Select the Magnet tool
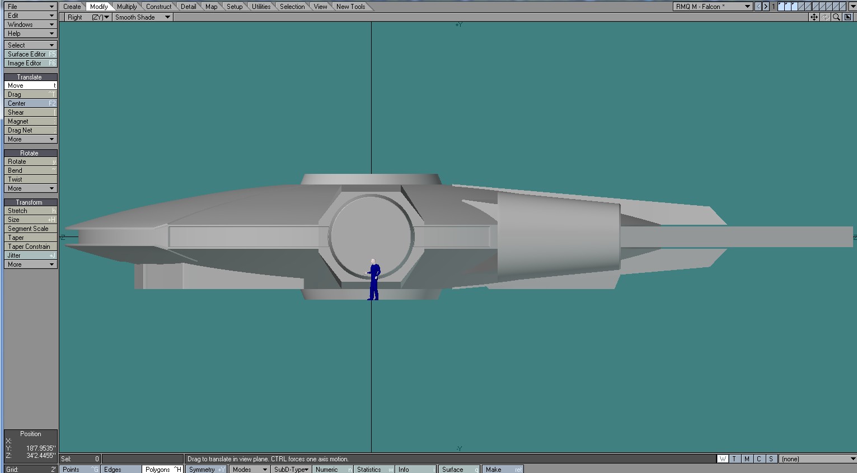The height and width of the screenshot is (473, 857). [30, 121]
